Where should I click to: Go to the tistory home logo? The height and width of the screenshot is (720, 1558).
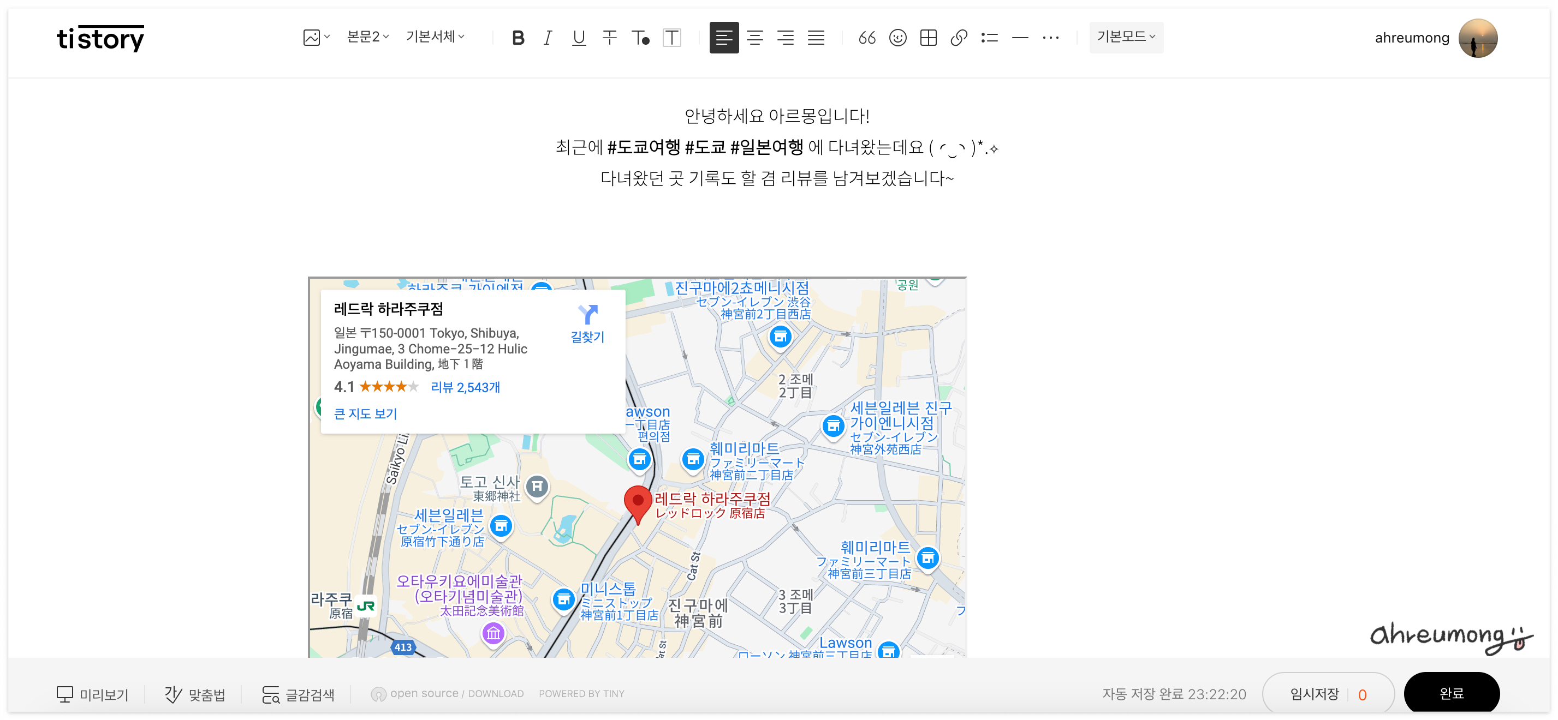(100, 38)
